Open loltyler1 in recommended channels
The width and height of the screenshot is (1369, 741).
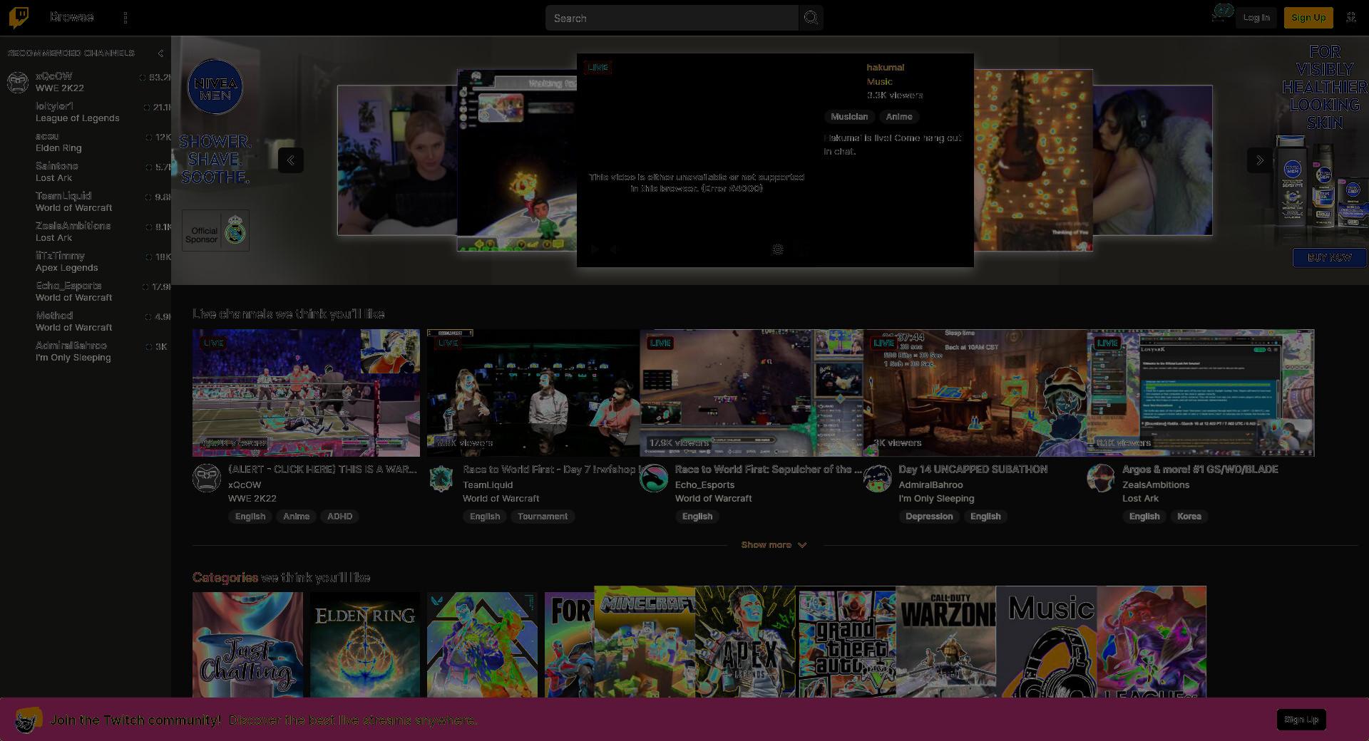(x=86, y=112)
